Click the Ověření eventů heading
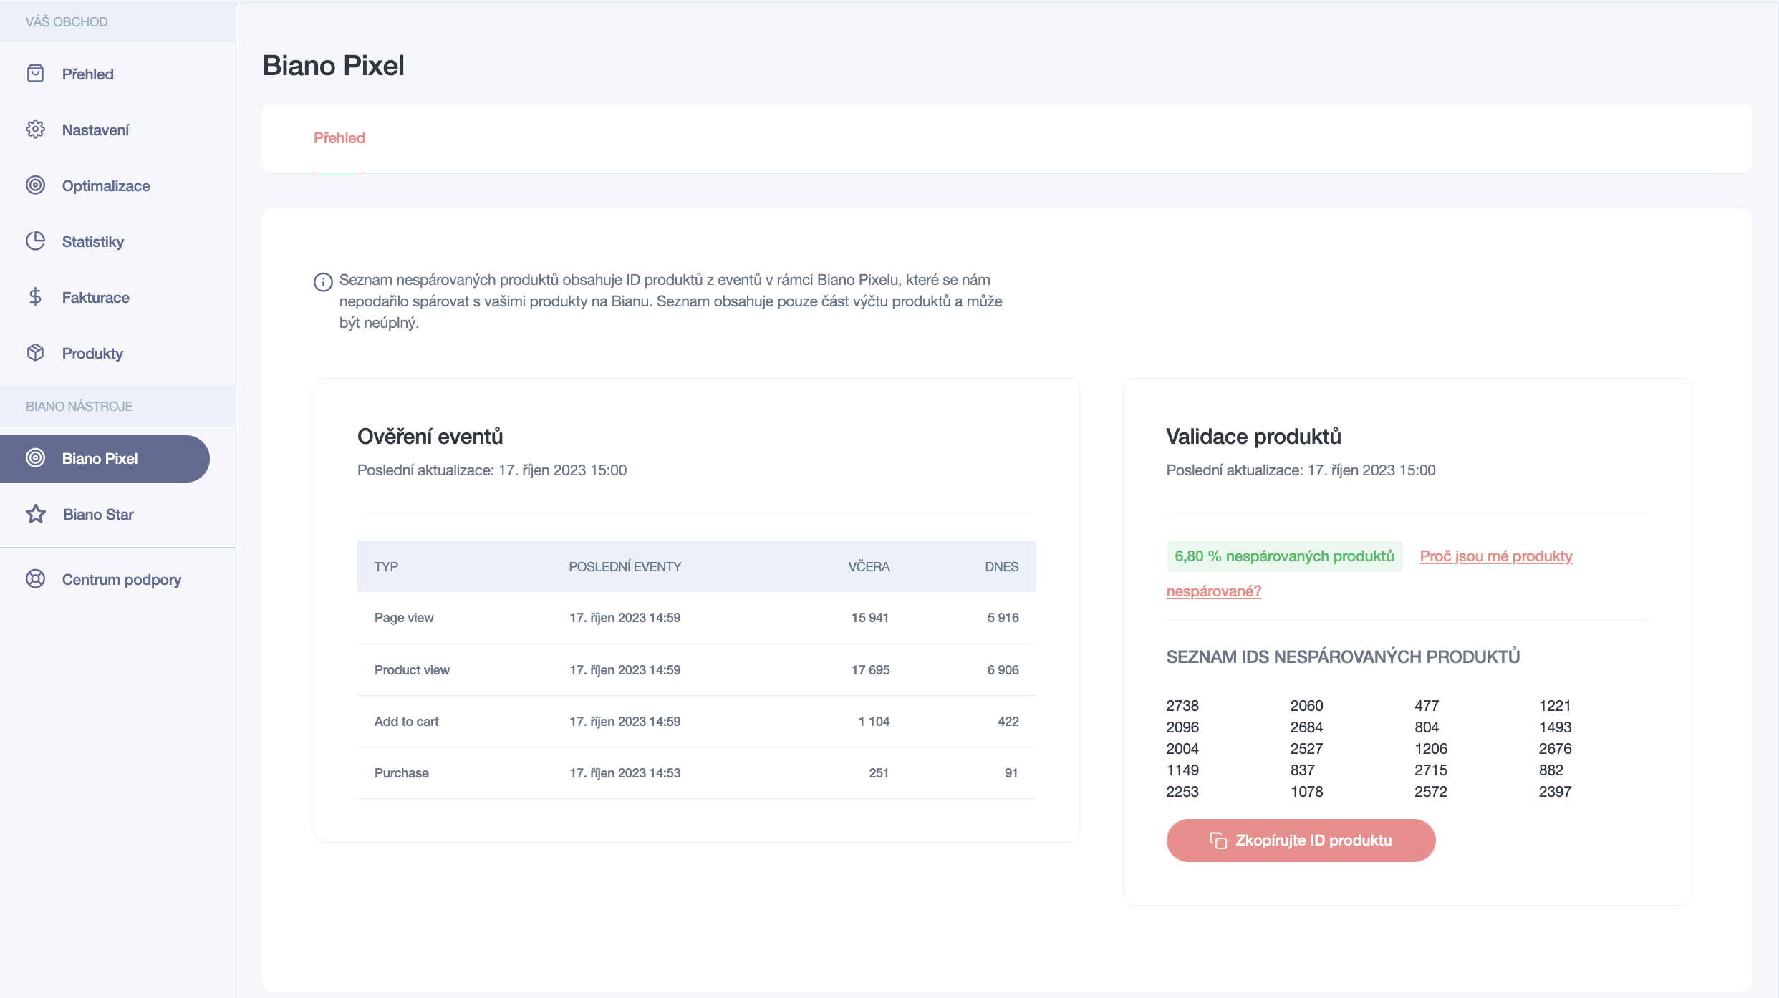Viewport: 1779px width, 998px height. [x=430, y=437]
